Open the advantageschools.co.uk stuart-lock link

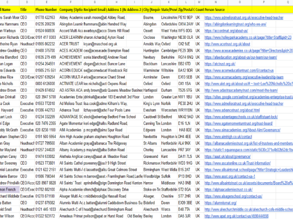(241, 117)
